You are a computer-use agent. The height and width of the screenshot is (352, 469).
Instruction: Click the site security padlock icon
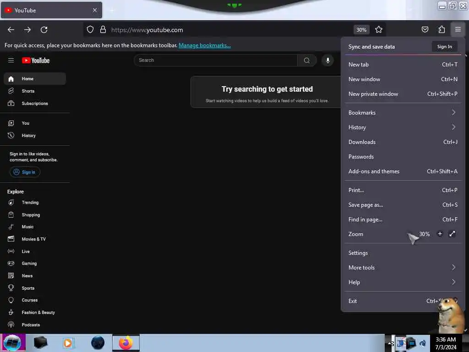pyautogui.click(x=103, y=30)
